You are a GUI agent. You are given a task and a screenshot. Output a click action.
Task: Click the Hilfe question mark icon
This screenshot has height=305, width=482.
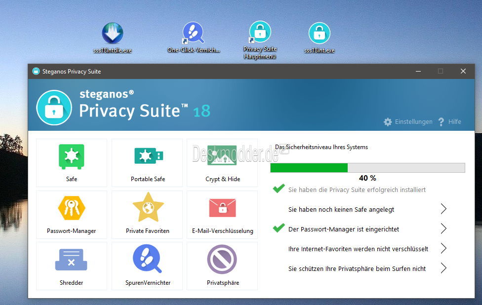pyautogui.click(x=441, y=122)
